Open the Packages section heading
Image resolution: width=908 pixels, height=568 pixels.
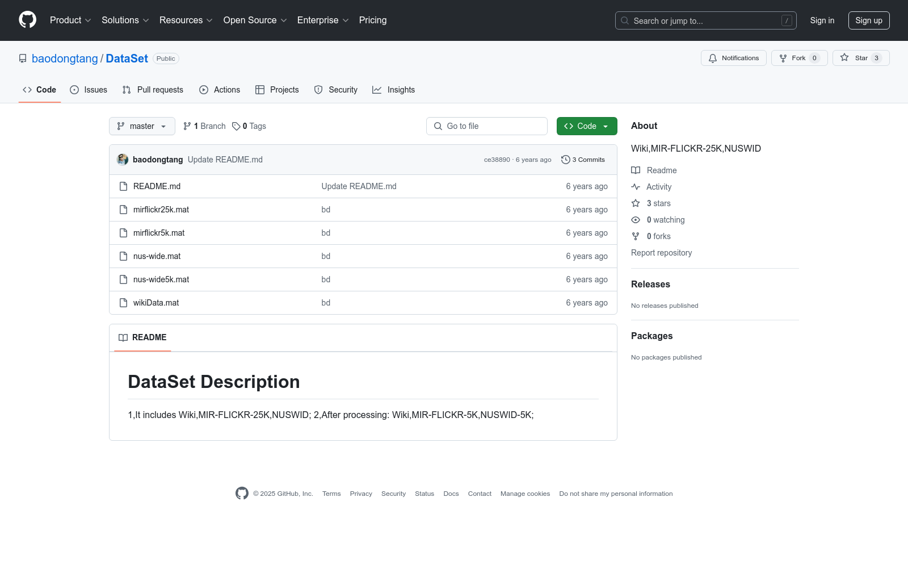[651, 336]
